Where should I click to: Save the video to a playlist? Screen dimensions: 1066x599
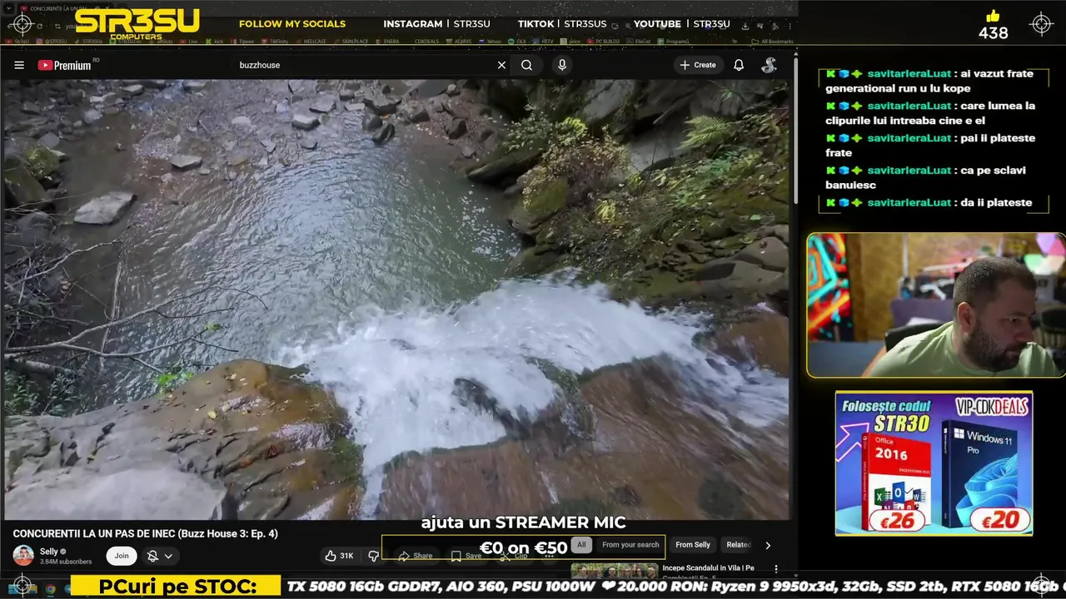466,556
